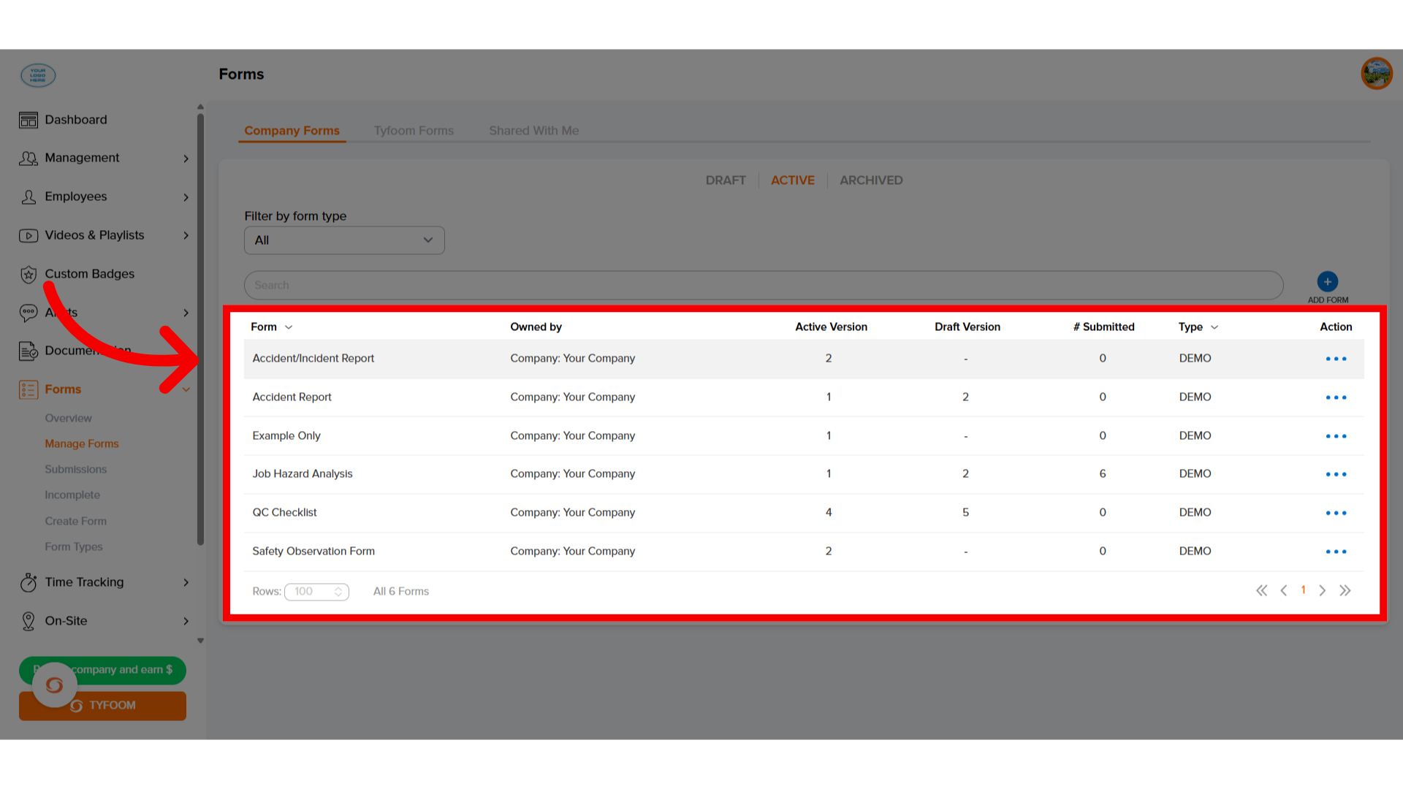
Task: Click into the forms Search field
Action: (x=764, y=285)
